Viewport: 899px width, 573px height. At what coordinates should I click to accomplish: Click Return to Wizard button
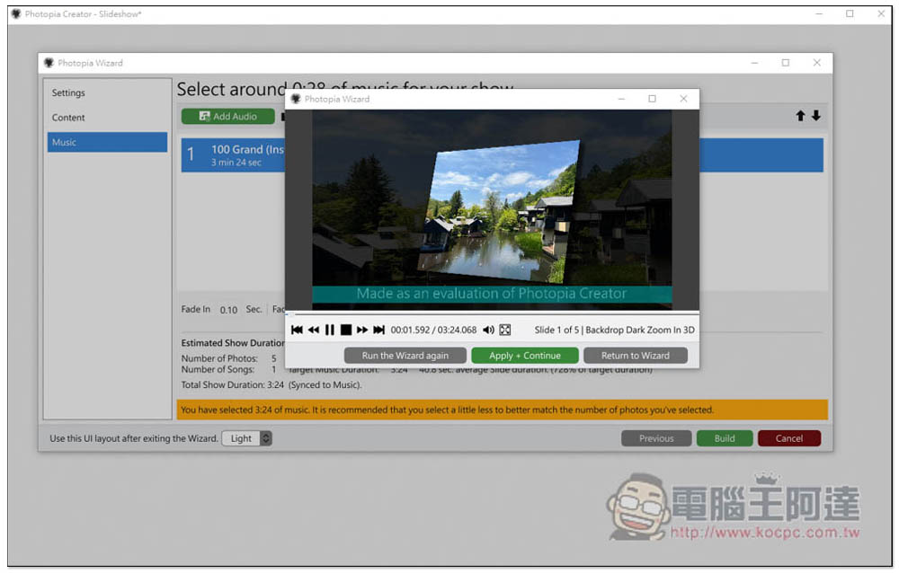click(x=635, y=356)
